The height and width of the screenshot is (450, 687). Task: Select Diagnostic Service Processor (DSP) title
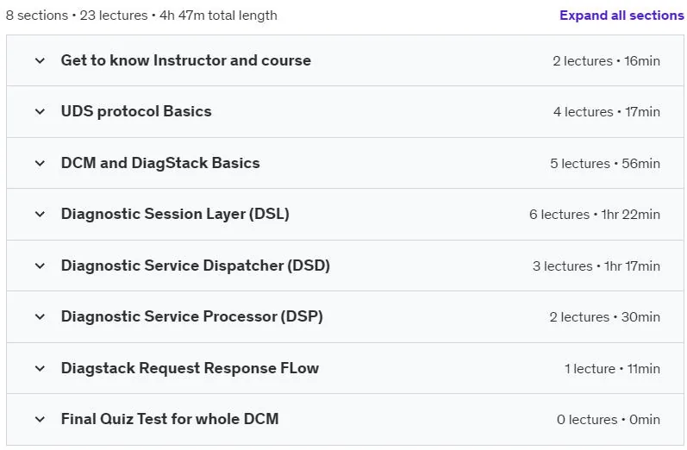[x=192, y=316]
